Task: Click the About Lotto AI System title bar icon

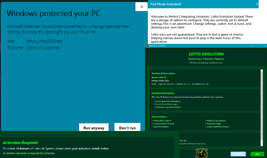Action: [147, 45]
